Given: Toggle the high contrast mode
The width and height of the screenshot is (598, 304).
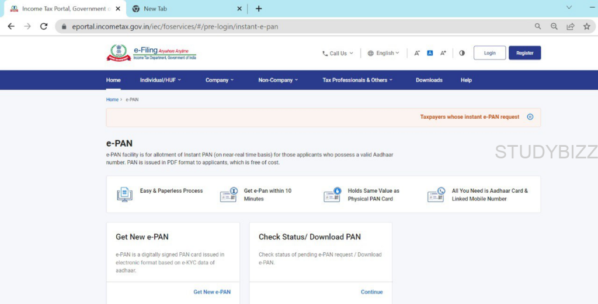Looking at the screenshot, I should pyautogui.click(x=462, y=53).
